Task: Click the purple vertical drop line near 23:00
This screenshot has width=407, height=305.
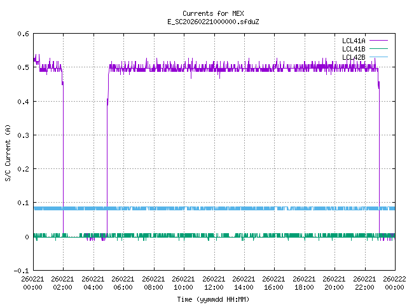Action: [379, 159]
